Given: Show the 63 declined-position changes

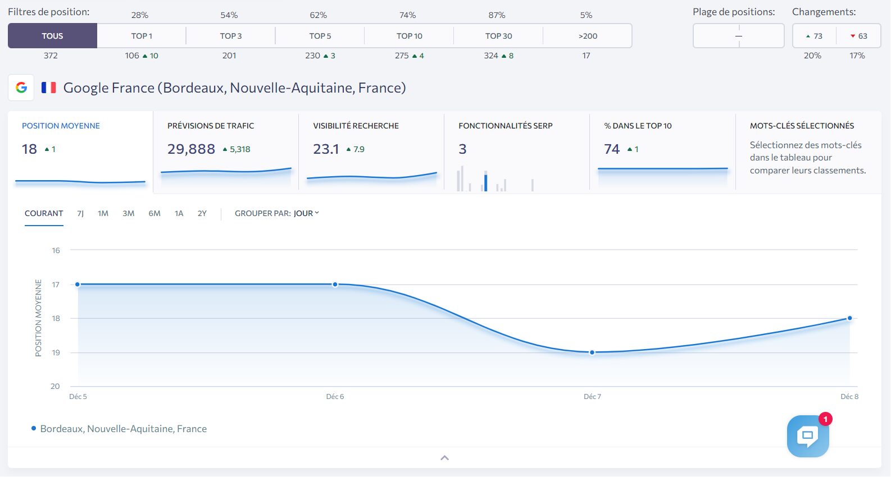Looking at the screenshot, I should coord(858,36).
